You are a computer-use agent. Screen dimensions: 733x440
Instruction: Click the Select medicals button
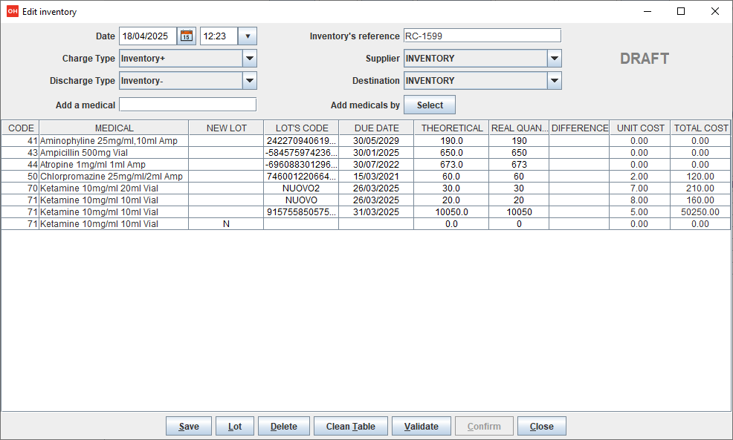[429, 105]
